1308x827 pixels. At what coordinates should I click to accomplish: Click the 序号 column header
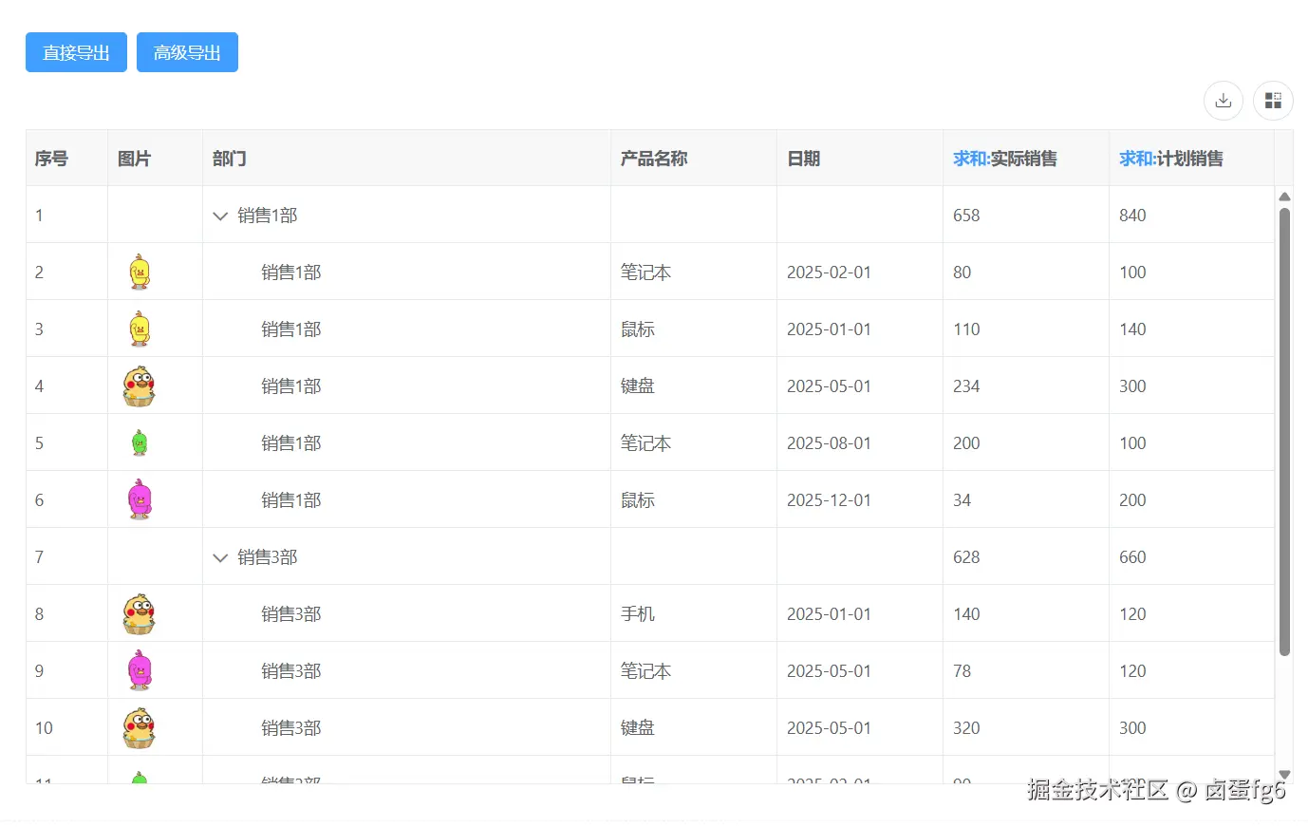66,159
